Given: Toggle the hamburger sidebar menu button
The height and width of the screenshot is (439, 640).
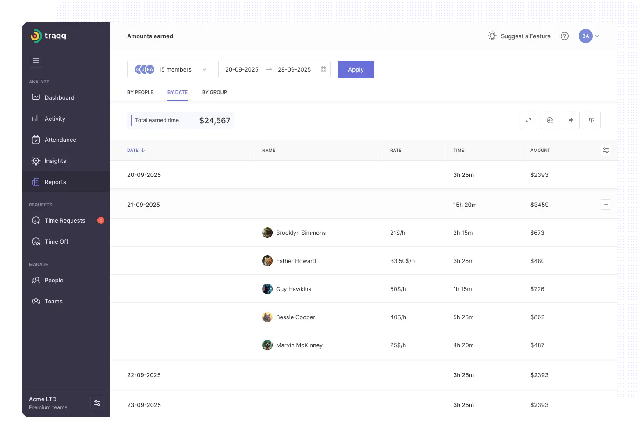Looking at the screenshot, I should pyautogui.click(x=36, y=61).
